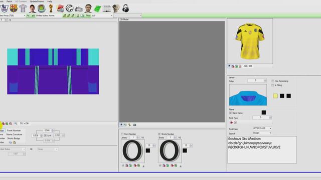Screen dimensions: 321x180
Task: Click the Filter button
Action: tap(88, 15)
